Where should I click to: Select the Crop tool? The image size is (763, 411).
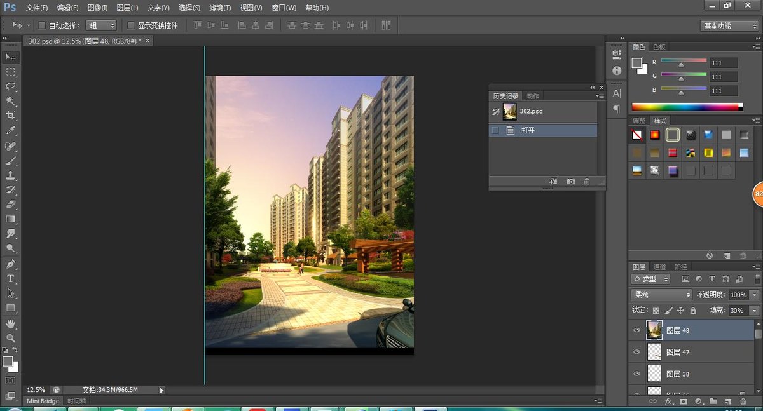pyautogui.click(x=11, y=116)
